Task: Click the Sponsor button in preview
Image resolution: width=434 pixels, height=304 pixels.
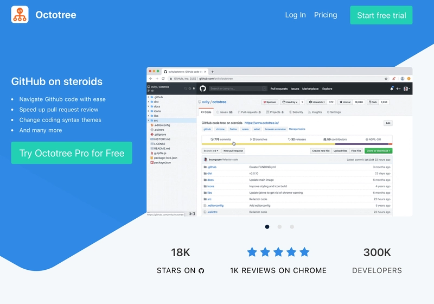Action: pyautogui.click(x=270, y=102)
